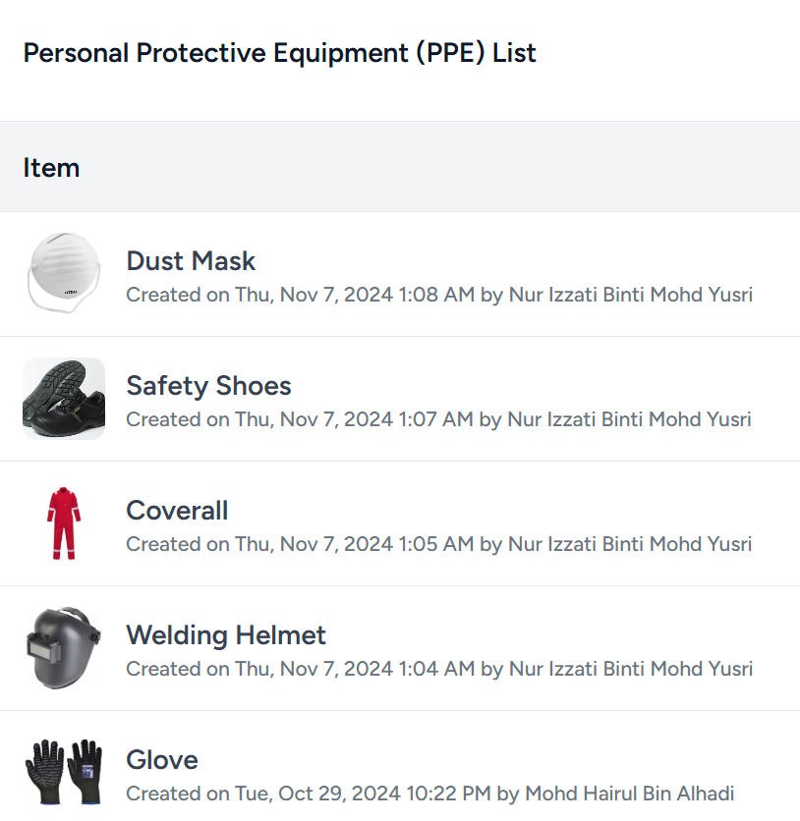Image resolution: width=800 pixels, height=821 pixels.
Task: Open the Glove item link
Action: [x=161, y=760]
